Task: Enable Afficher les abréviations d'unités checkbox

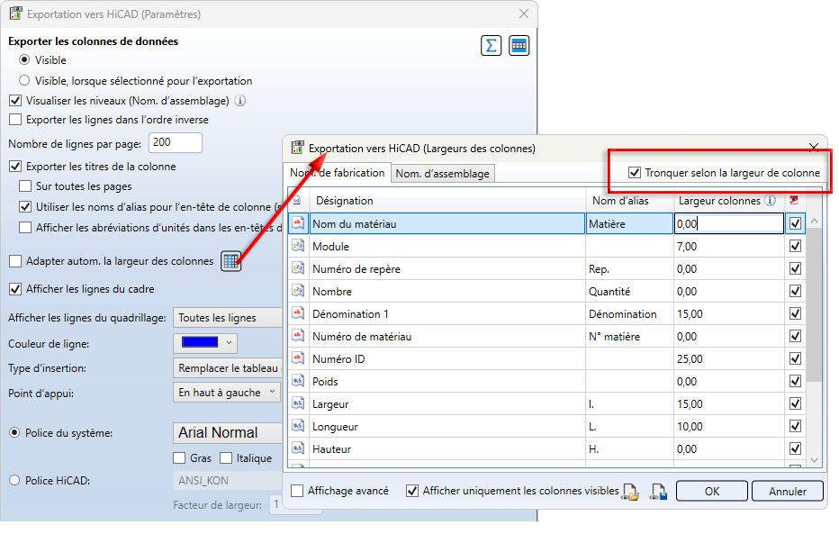Action: pos(25,228)
